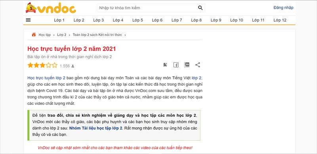The height and width of the screenshot is (154, 317).
Task: Open the hamburger menu icon
Action: tap(28, 20)
